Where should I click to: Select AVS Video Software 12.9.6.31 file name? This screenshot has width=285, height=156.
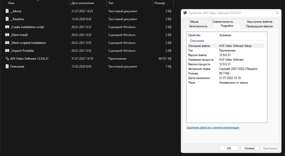coord(29,58)
